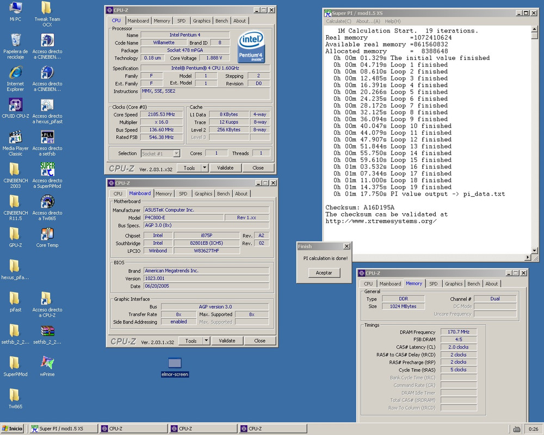Click Inicio start button
Image resolution: width=544 pixels, height=435 pixels.
[13, 429]
